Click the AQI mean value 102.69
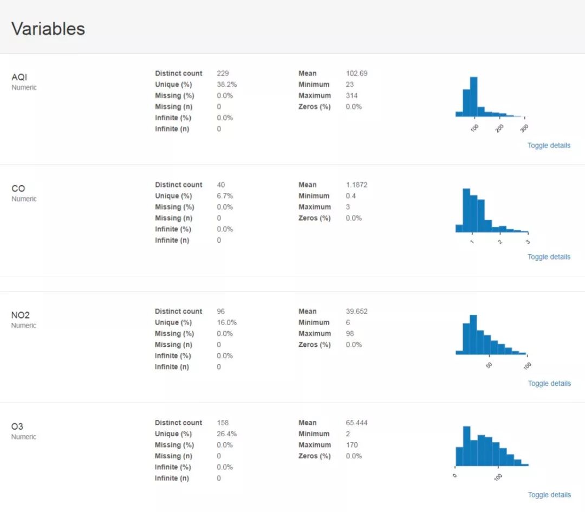This screenshot has width=585, height=512. [356, 73]
